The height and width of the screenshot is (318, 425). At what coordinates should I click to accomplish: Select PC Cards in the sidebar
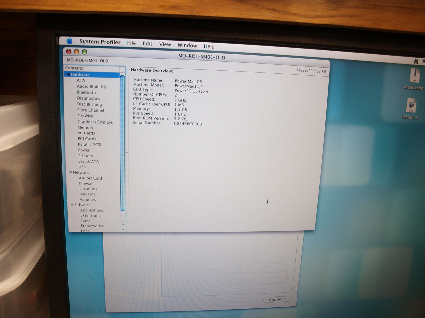tap(86, 133)
